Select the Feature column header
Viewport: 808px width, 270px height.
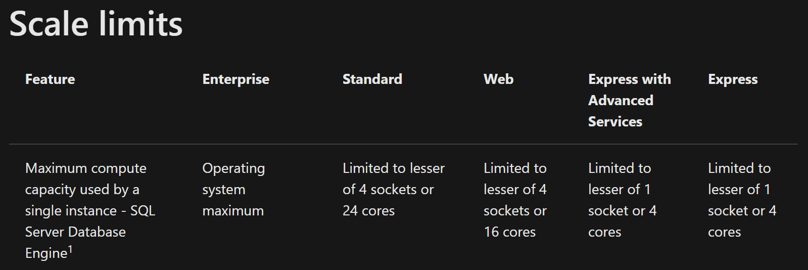point(50,79)
